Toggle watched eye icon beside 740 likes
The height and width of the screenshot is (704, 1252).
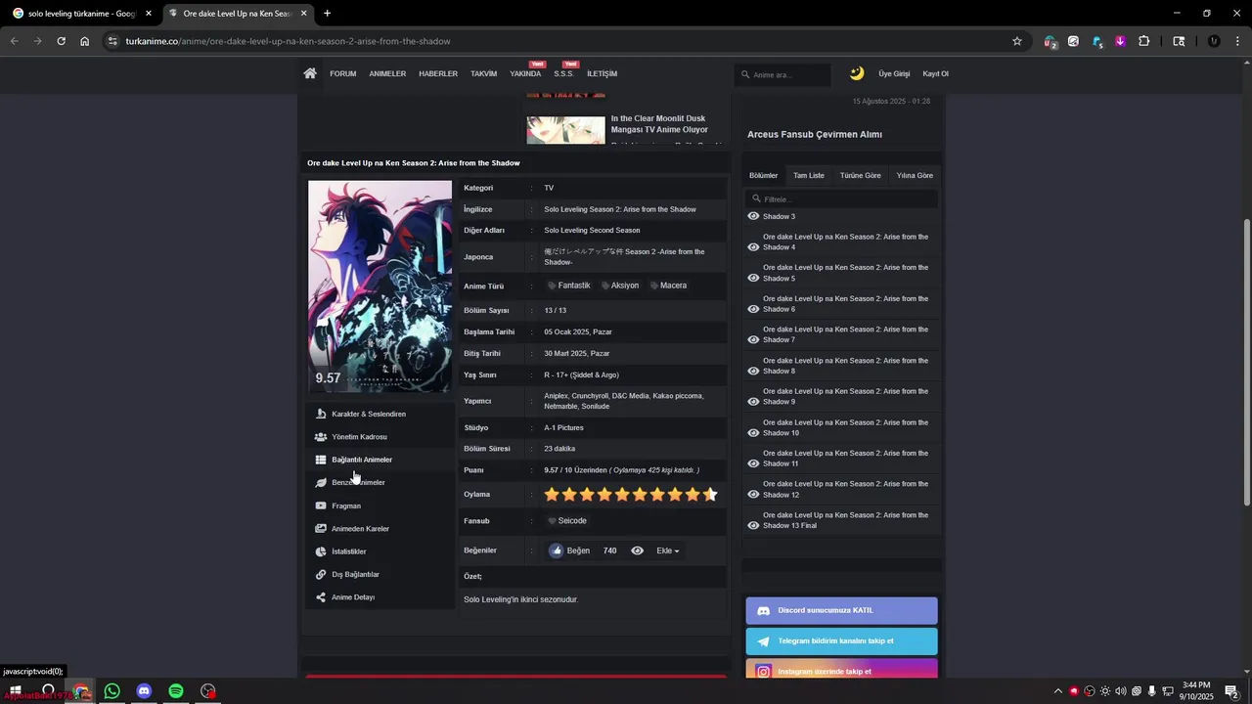638,550
